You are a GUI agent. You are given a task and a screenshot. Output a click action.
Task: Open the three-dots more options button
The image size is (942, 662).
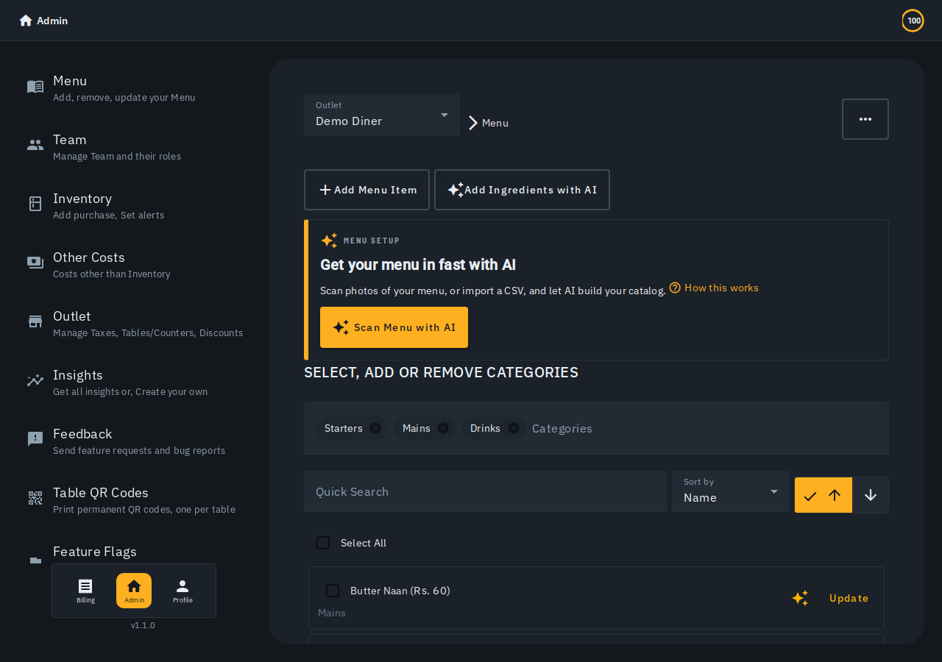[x=865, y=119]
